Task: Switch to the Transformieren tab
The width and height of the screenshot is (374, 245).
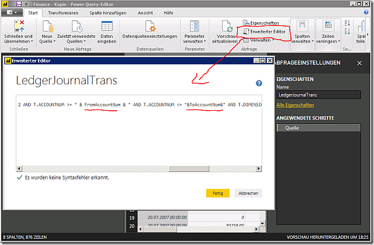Action: pos(63,13)
